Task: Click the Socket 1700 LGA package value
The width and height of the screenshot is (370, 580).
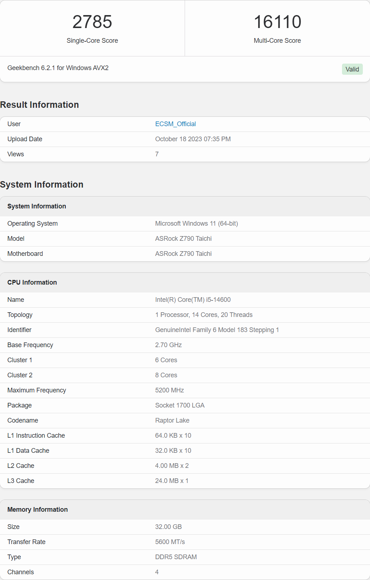Action: [x=180, y=405]
